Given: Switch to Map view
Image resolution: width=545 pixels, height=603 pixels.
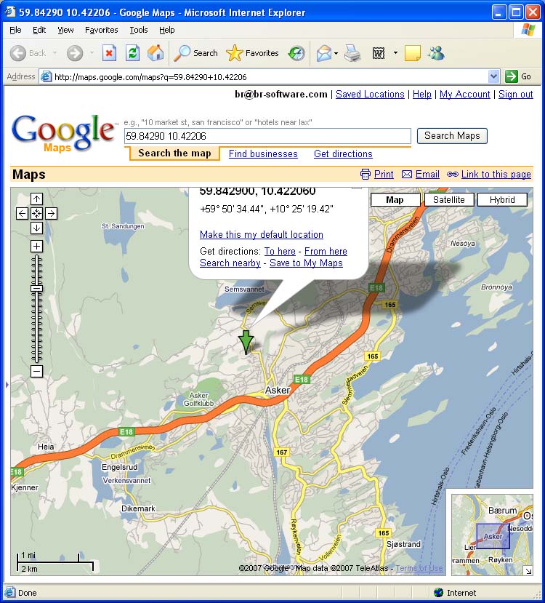Looking at the screenshot, I should [395, 199].
